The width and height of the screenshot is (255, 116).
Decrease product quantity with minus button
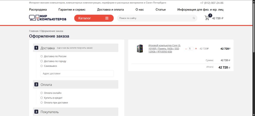click(186, 49)
